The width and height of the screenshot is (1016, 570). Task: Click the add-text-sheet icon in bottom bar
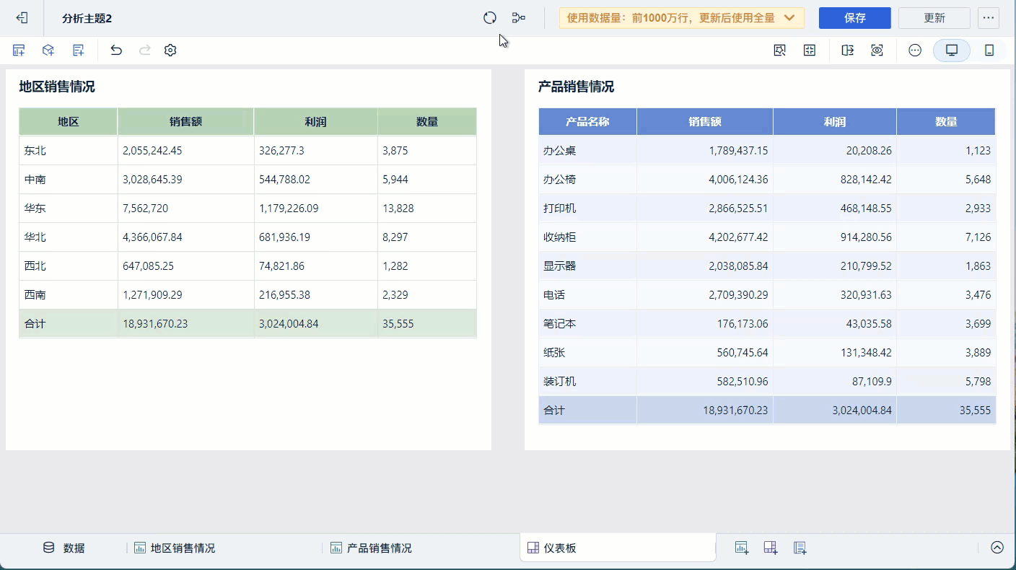tap(800, 548)
